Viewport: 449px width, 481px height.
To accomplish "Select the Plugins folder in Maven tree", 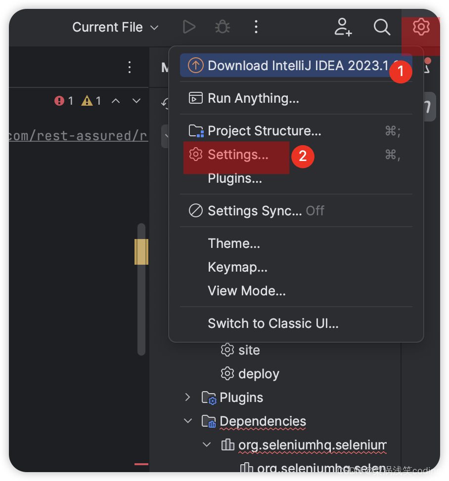I will pyautogui.click(x=241, y=398).
